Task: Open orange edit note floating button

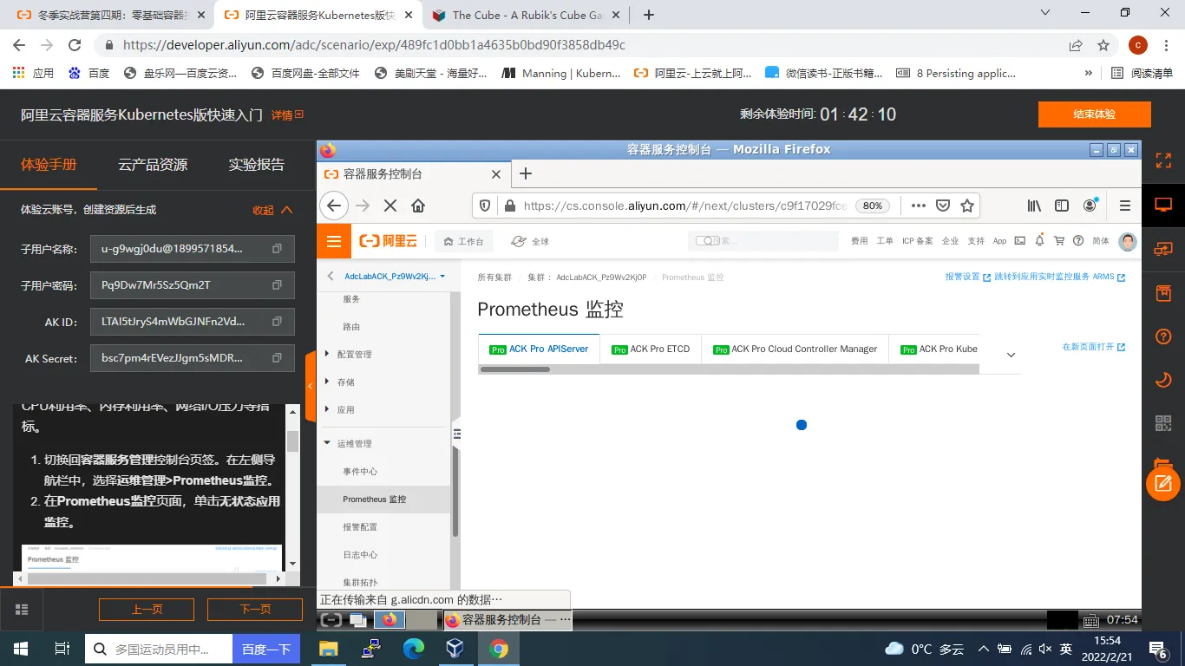Action: [1163, 483]
